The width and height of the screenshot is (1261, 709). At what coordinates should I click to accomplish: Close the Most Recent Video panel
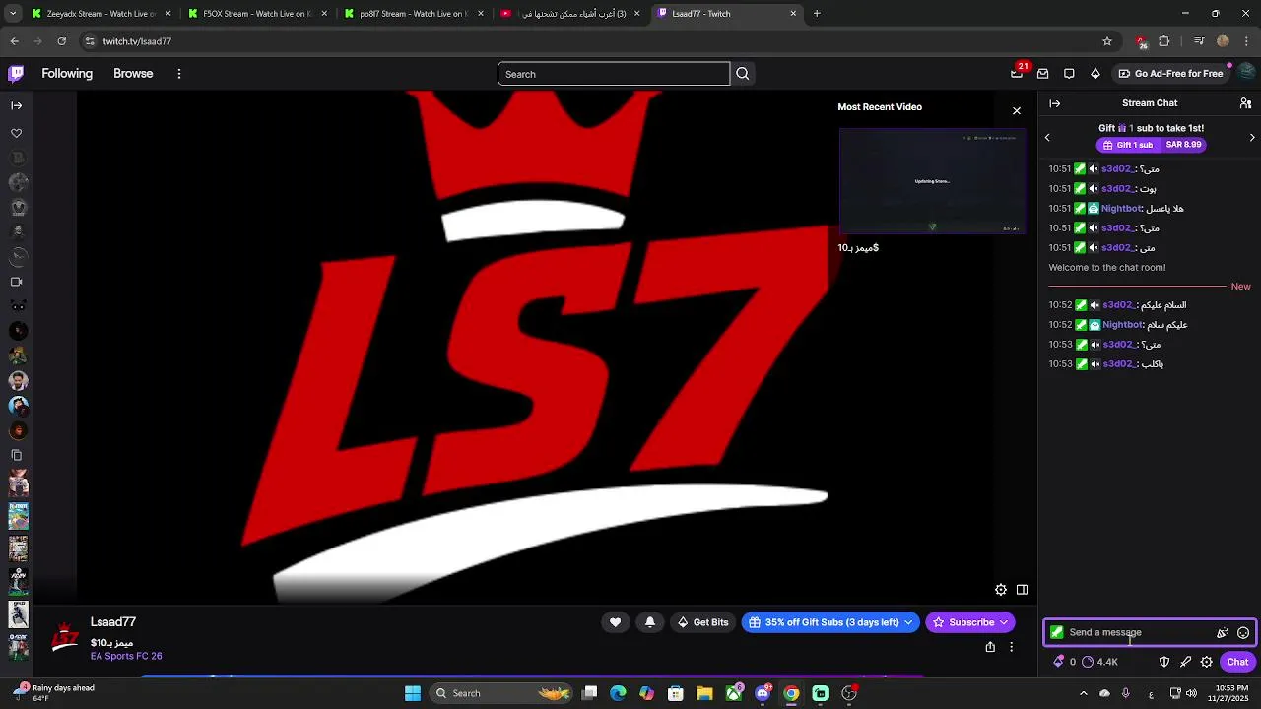point(1017,110)
